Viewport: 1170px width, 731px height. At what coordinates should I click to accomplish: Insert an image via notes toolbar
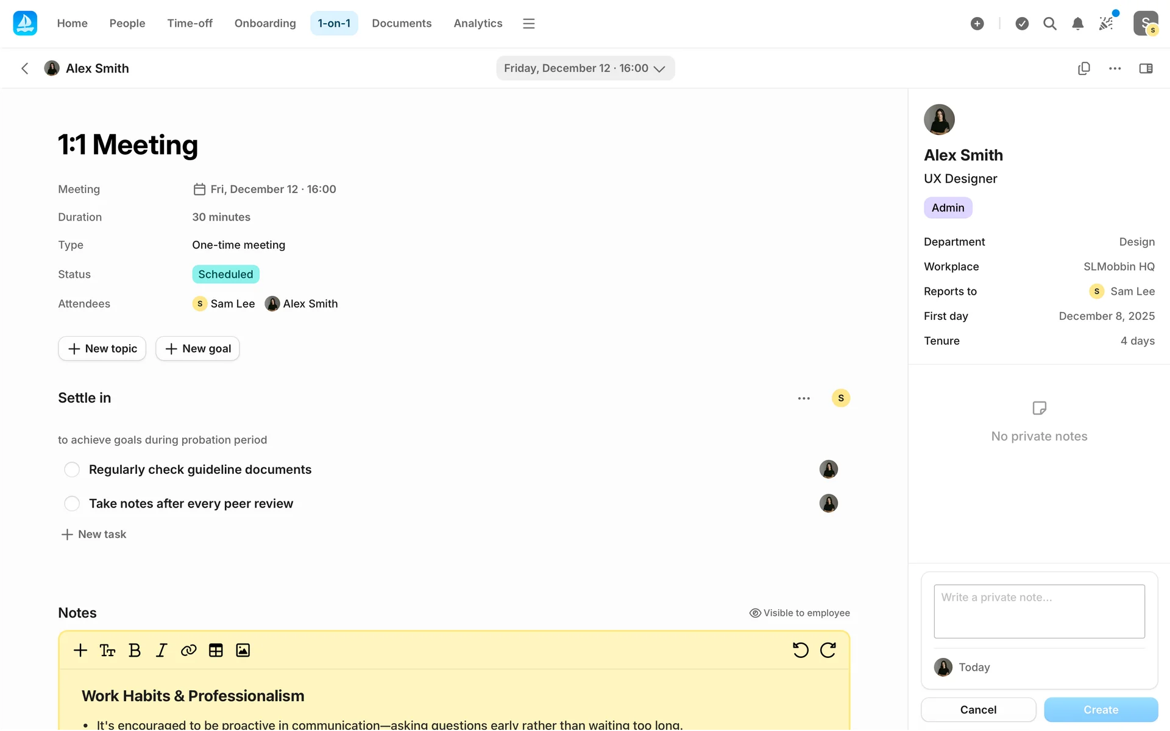tap(243, 650)
